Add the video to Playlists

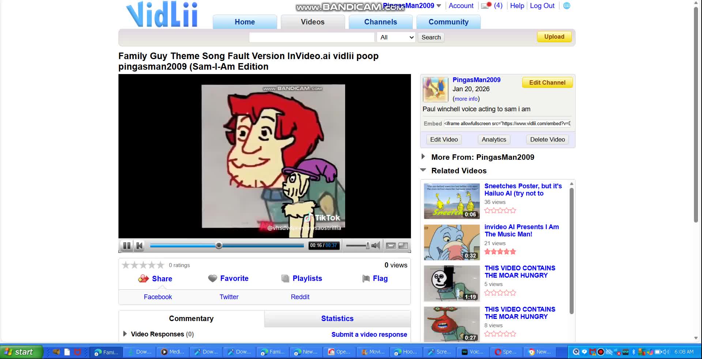coord(307,278)
